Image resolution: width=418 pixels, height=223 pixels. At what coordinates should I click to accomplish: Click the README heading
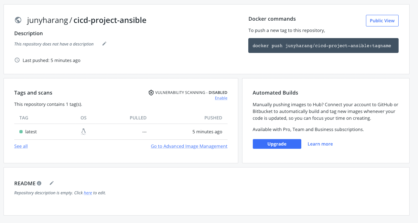pyautogui.click(x=25, y=183)
